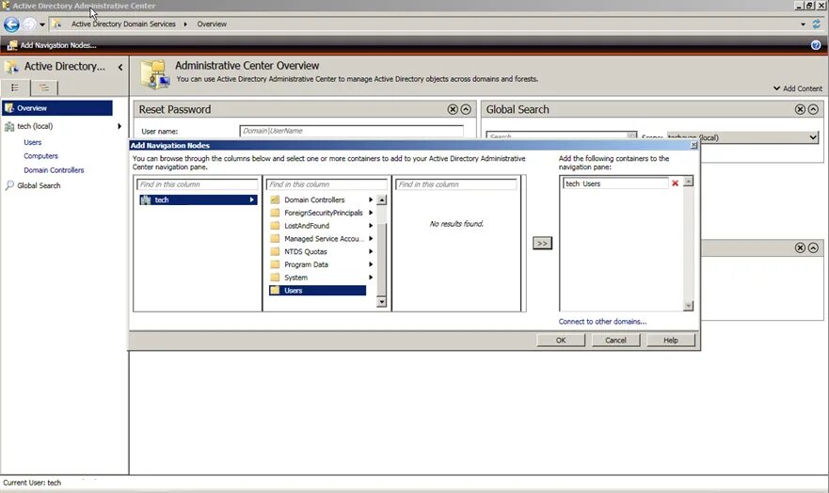The width and height of the screenshot is (829, 493).
Task: Expand the tech (local) arrow
Action: click(120, 126)
